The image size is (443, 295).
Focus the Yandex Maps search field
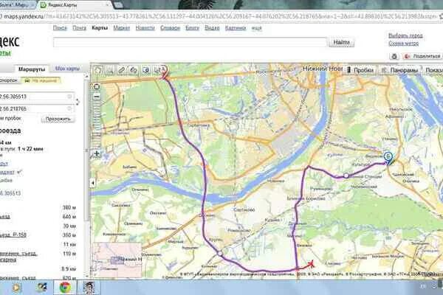coord(190,42)
